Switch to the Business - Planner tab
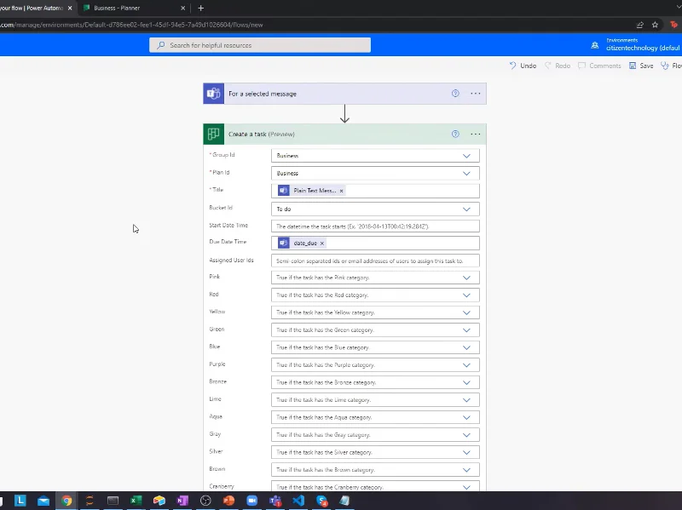The height and width of the screenshot is (510, 682). [x=130, y=8]
